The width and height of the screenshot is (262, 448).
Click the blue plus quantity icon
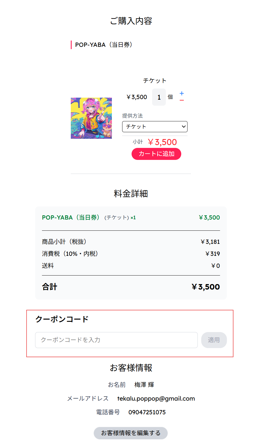[182, 93]
